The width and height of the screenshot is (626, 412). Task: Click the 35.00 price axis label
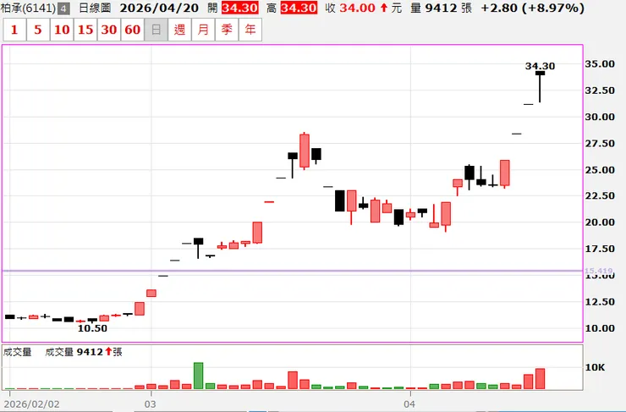(x=600, y=64)
